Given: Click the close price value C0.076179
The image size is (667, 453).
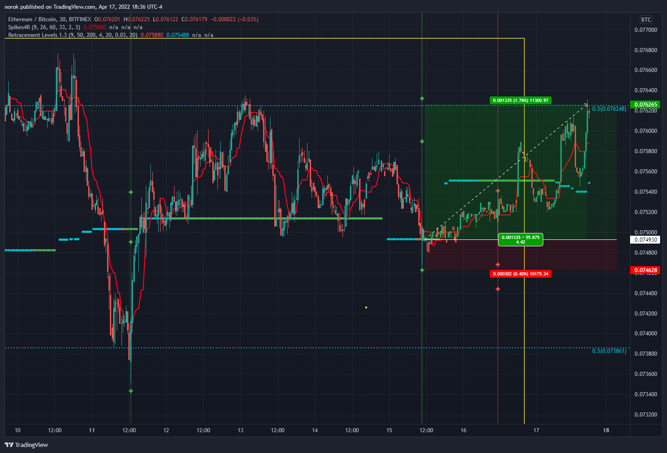Looking at the screenshot, I should click(194, 19).
